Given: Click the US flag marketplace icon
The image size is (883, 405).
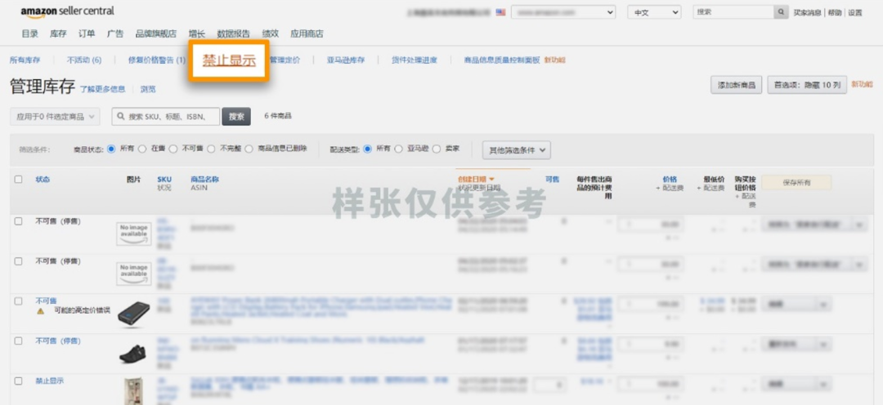Looking at the screenshot, I should (x=500, y=12).
